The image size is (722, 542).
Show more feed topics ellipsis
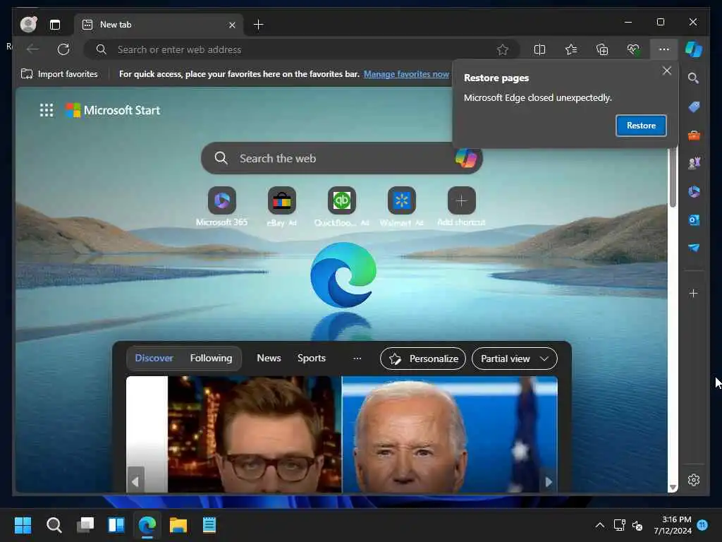[x=357, y=359]
